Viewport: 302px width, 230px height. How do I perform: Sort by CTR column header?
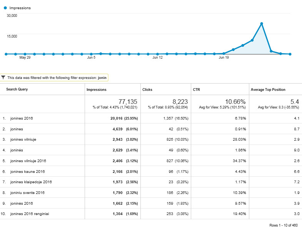pyautogui.click(x=197, y=90)
